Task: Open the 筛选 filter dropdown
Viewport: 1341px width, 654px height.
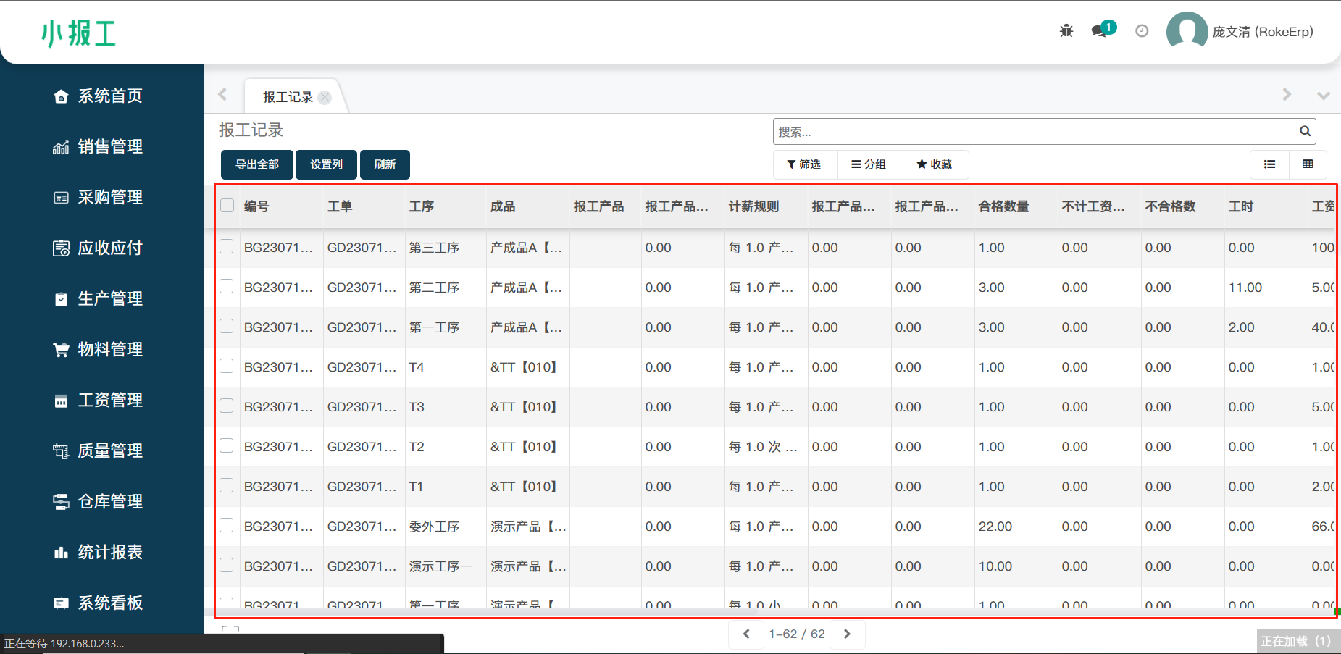Action: 804,164
